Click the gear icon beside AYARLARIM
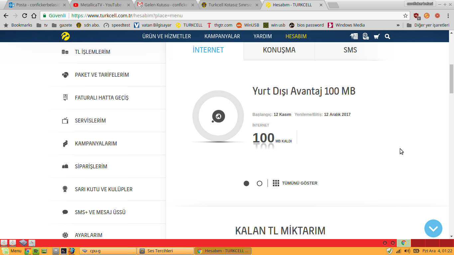 tap(65, 235)
